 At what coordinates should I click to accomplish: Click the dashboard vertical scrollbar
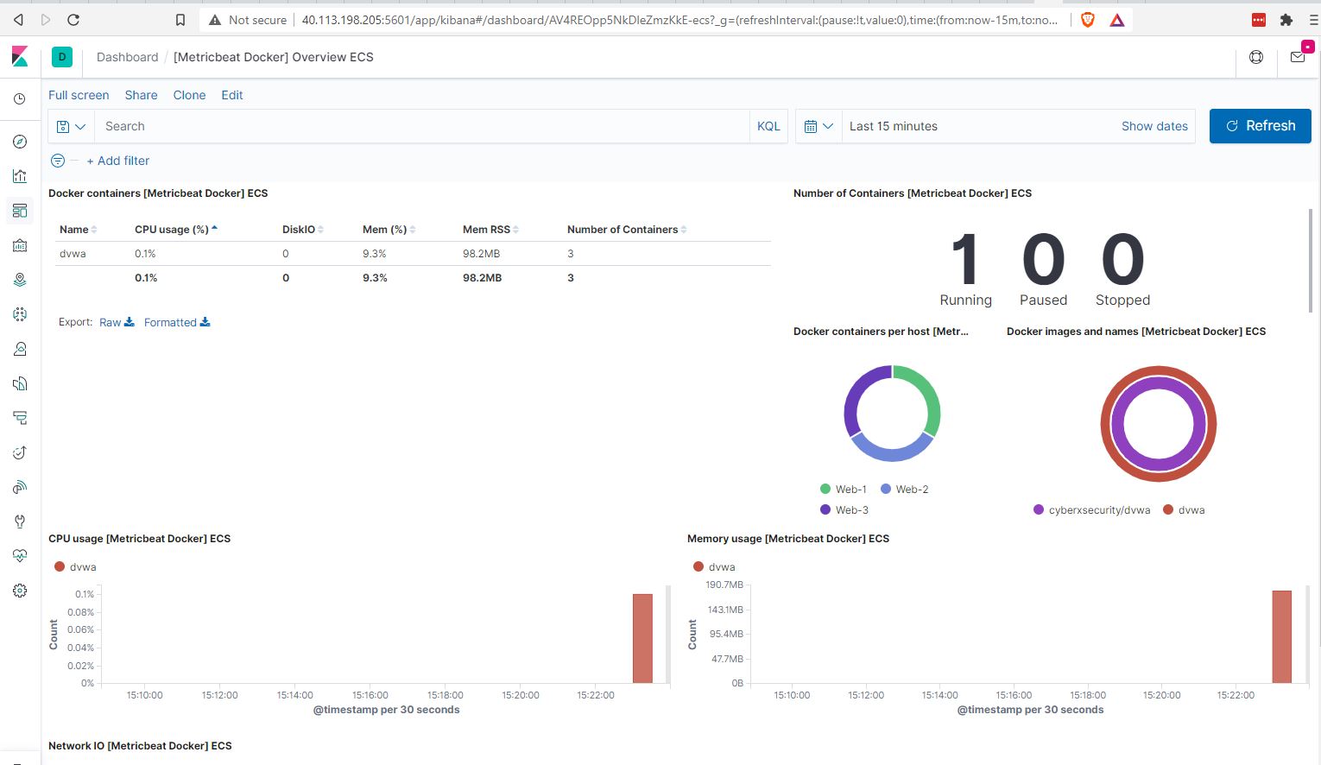tap(1311, 260)
